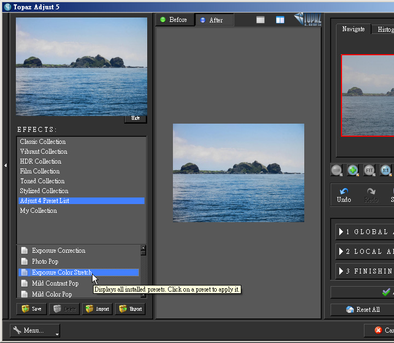Click the Delete preset button

pos(65,309)
